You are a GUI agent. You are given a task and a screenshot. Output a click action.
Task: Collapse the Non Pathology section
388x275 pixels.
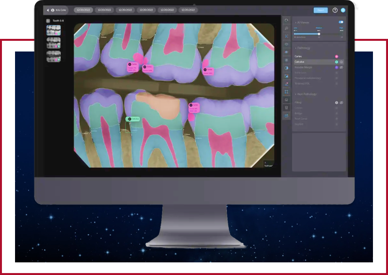point(296,94)
